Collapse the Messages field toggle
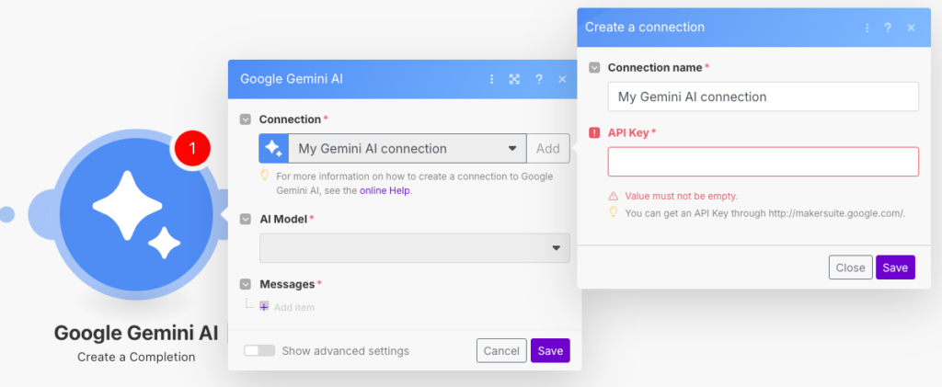942x387 pixels. pyautogui.click(x=245, y=284)
